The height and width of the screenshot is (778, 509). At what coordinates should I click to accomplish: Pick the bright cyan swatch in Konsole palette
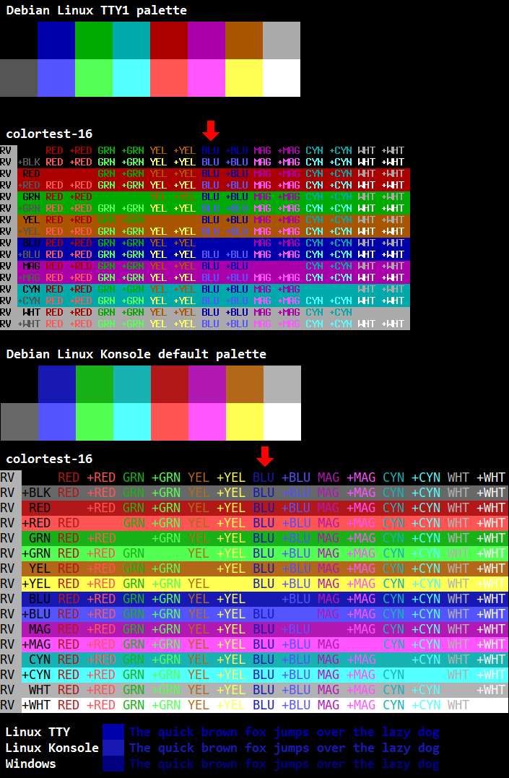coord(132,422)
